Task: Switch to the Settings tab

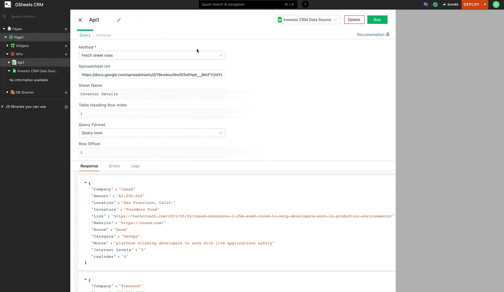Action: pos(103,35)
